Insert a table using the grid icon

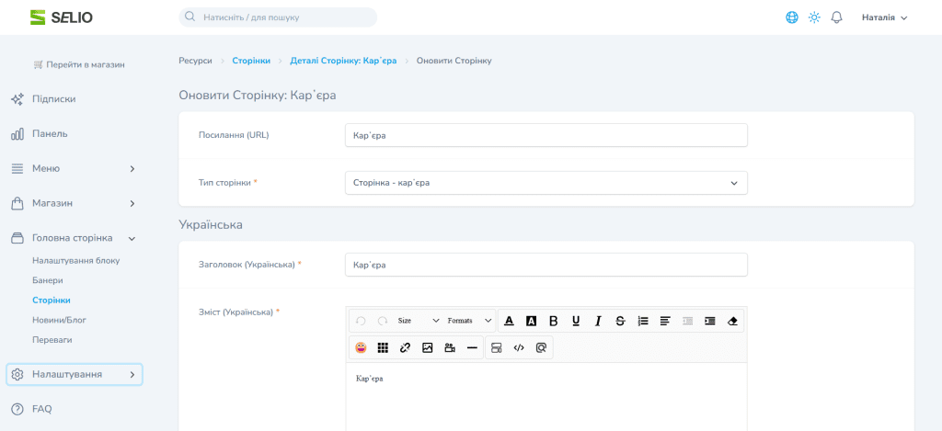[383, 347]
